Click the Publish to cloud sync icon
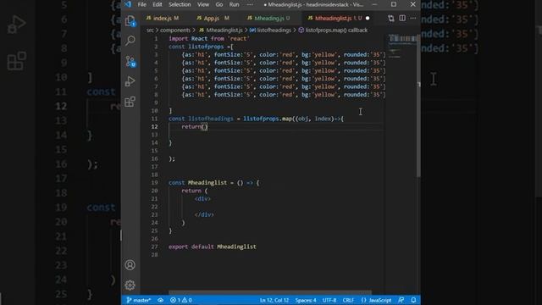Image resolution: width=542 pixels, height=305 pixels. (160, 300)
